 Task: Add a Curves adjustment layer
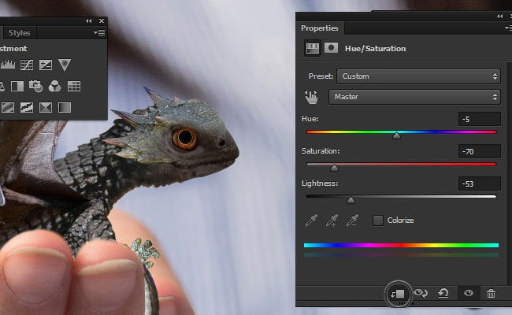27,65
